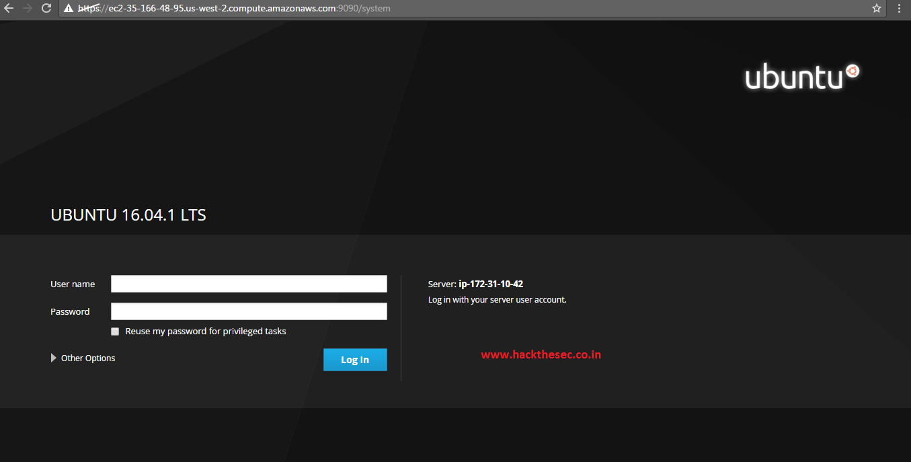
Task: Click the insecure connection warning triangle
Action: pos(68,9)
